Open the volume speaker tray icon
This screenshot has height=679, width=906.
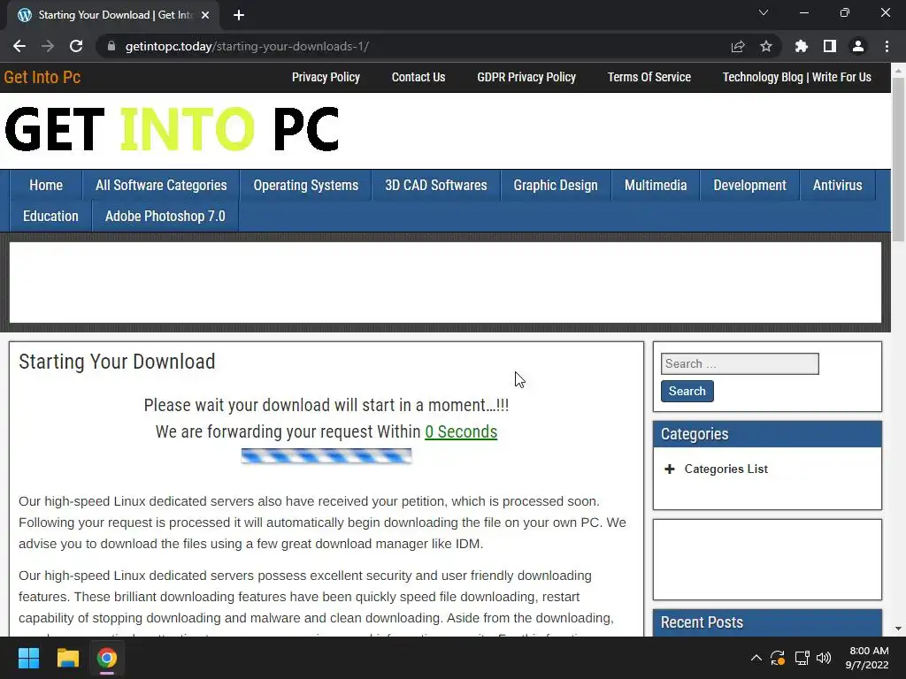pos(824,658)
